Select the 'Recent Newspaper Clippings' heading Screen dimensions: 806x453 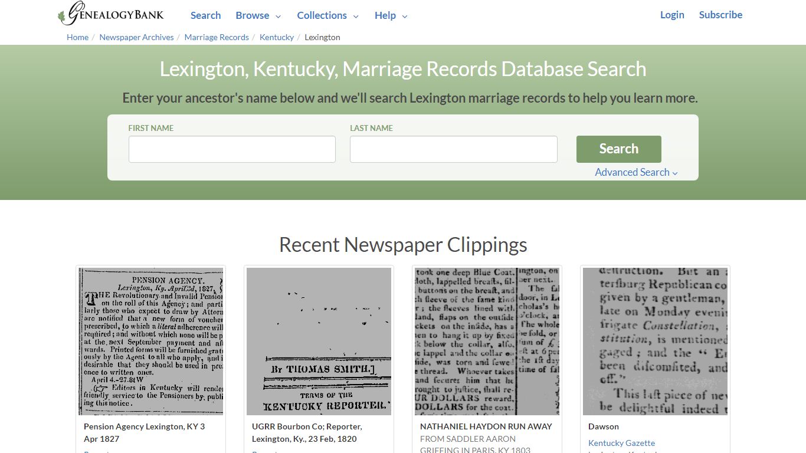[403, 244]
